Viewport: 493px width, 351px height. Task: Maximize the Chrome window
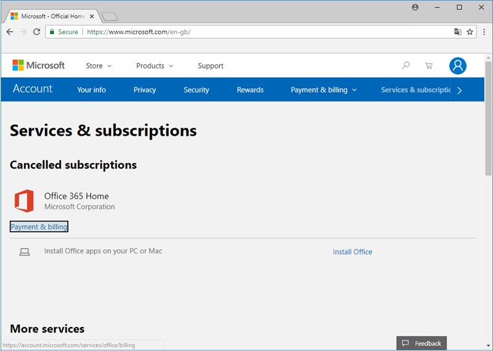(x=459, y=7)
